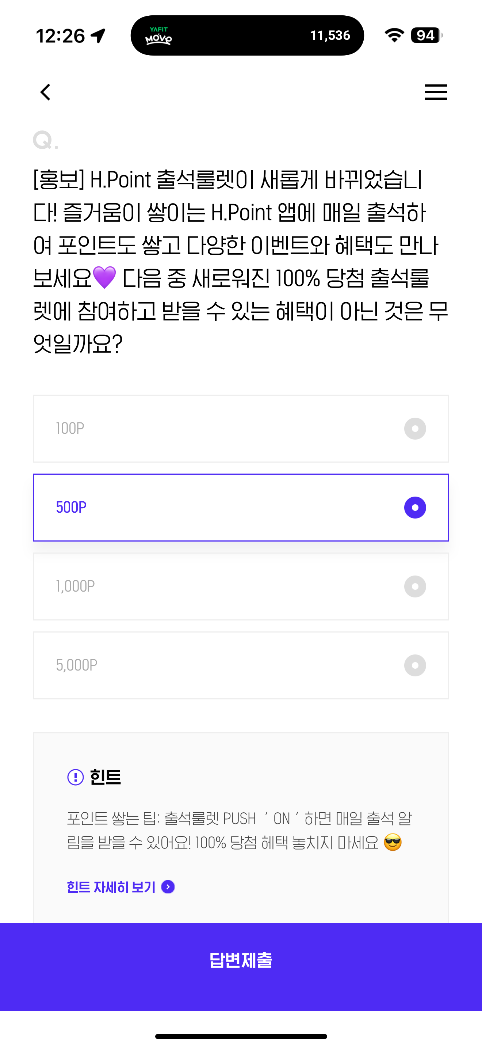Choose the 100P answer option
The height and width of the screenshot is (1048, 482).
pyautogui.click(x=241, y=429)
